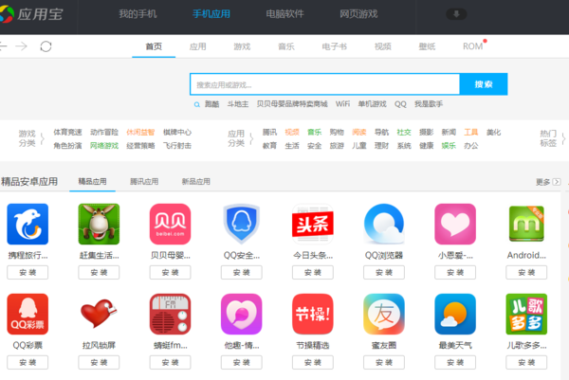The width and height of the screenshot is (569, 380).
Task: Install 最美天气 with its 安装 button
Action: click(455, 363)
